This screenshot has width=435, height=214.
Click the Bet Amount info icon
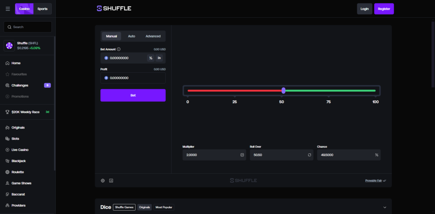pos(119,49)
